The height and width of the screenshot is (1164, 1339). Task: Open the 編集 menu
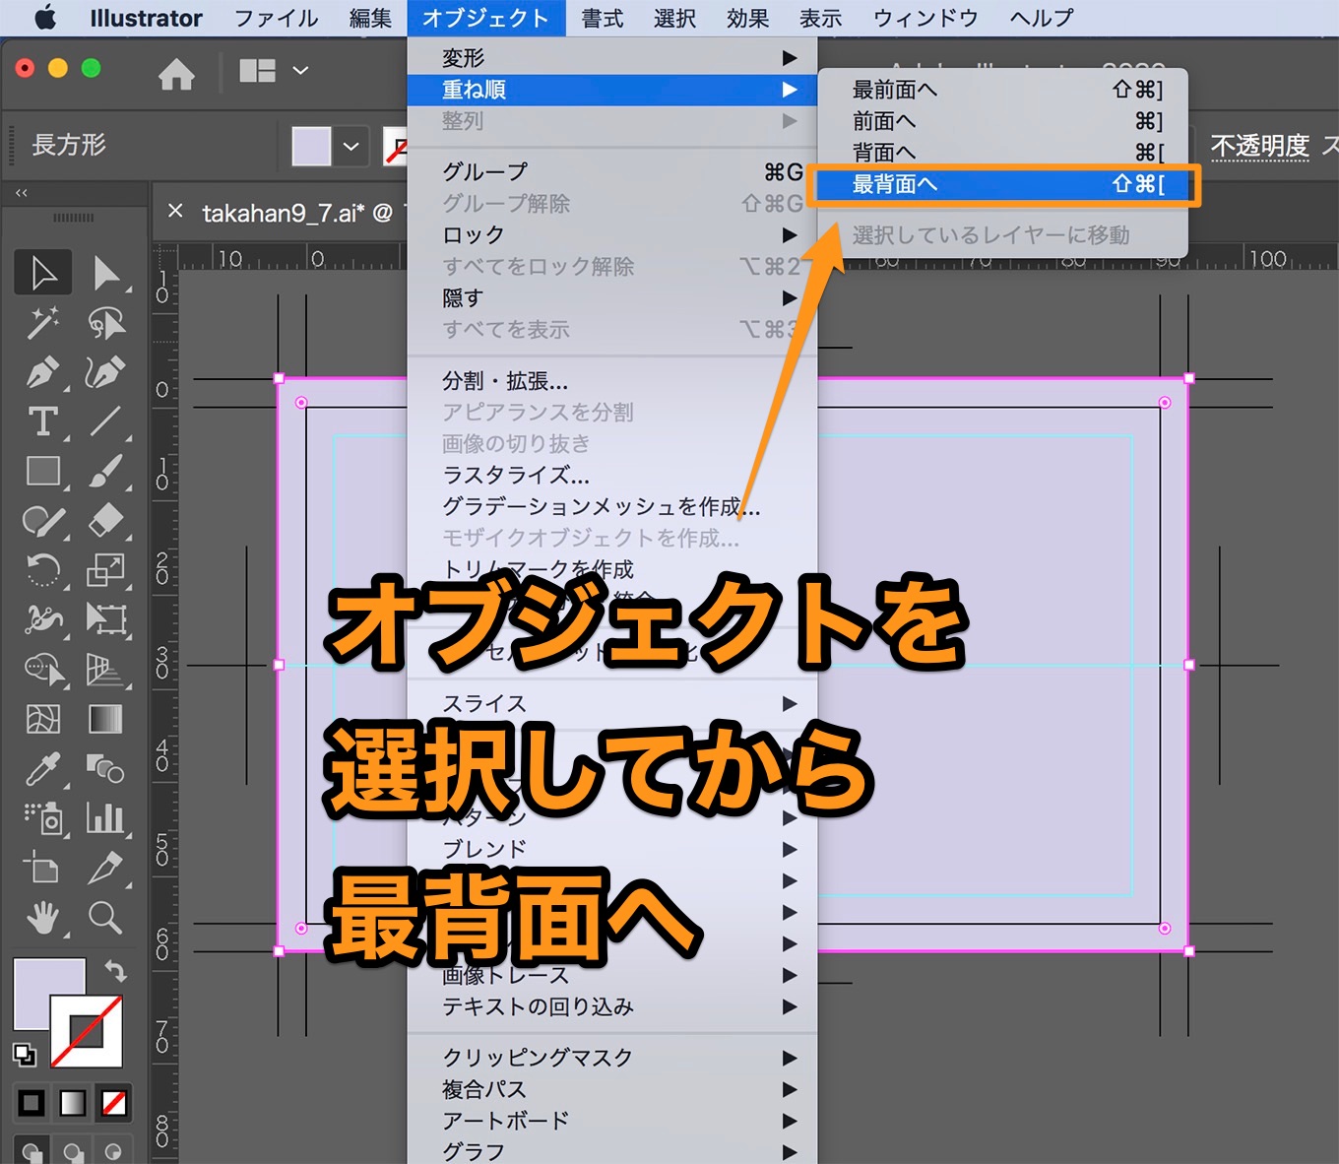(x=370, y=18)
